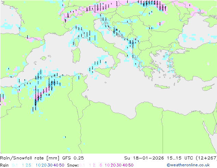The width and height of the screenshot is (217, 168).
Task: Click the "15..15 UTC" time text
Action: pos(180,158)
